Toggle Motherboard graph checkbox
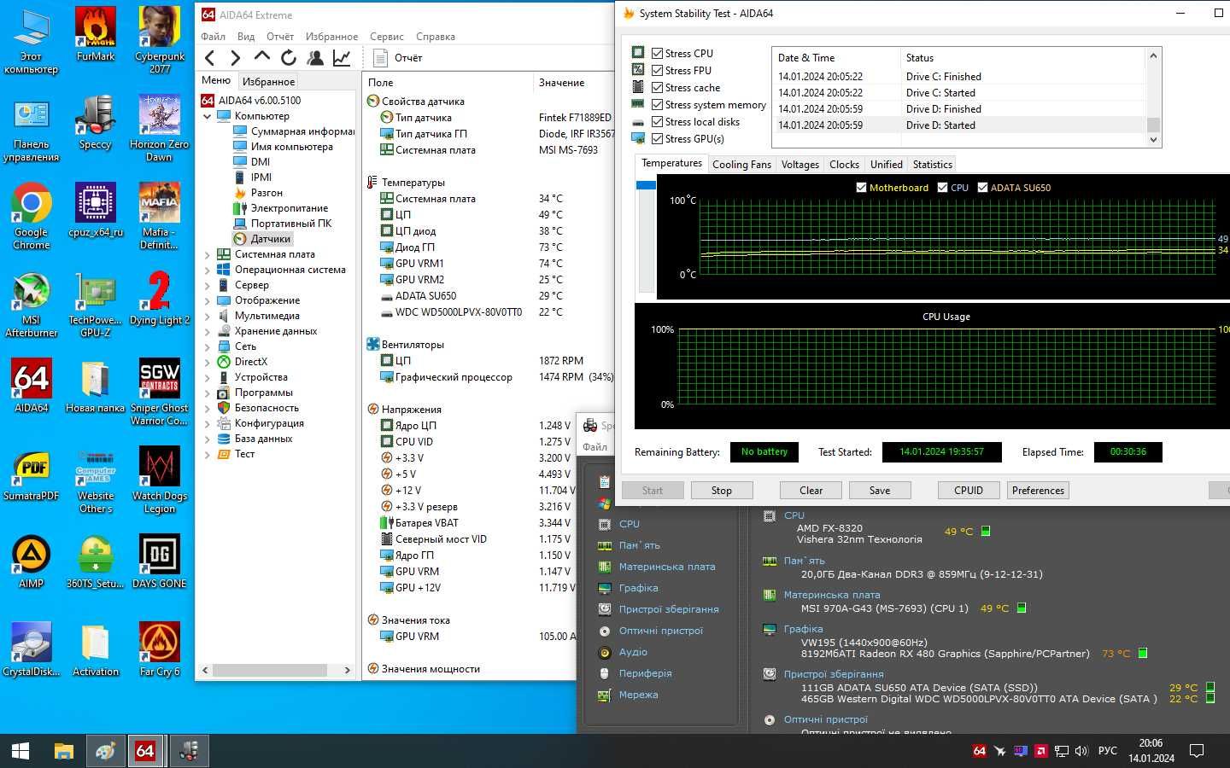Image resolution: width=1230 pixels, height=768 pixels. 861,188
